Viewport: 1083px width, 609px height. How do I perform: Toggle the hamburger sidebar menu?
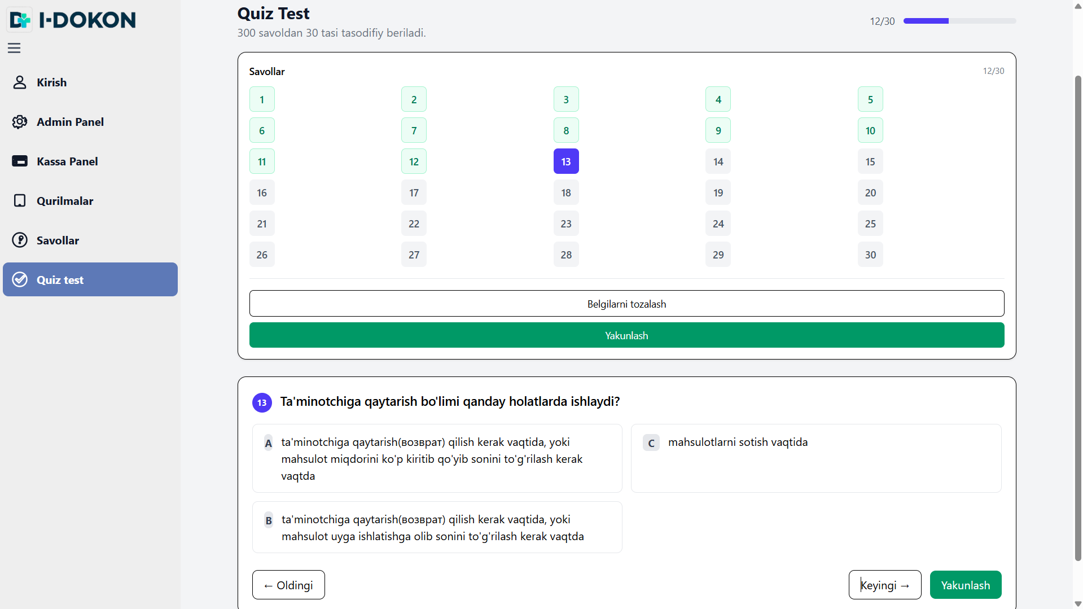coord(14,49)
